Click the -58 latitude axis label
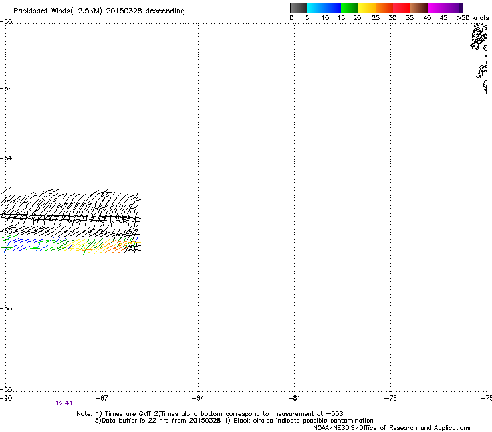Screen dimensions: 492x432 [6, 308]
